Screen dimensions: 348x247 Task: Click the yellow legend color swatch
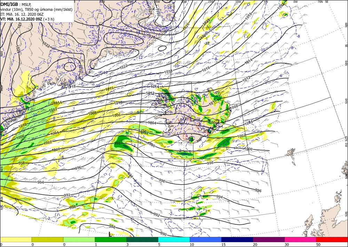point(16,239)
